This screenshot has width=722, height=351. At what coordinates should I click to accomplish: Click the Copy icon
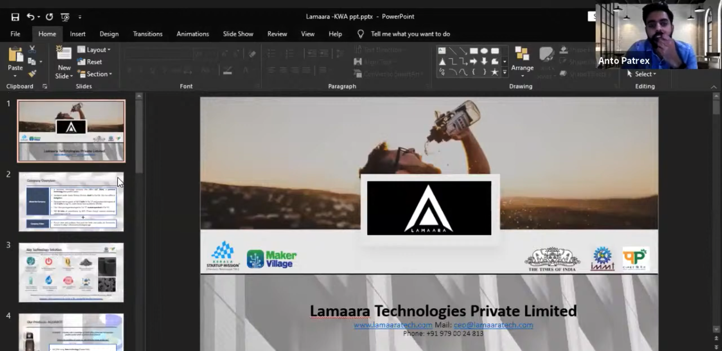[32, 61]
